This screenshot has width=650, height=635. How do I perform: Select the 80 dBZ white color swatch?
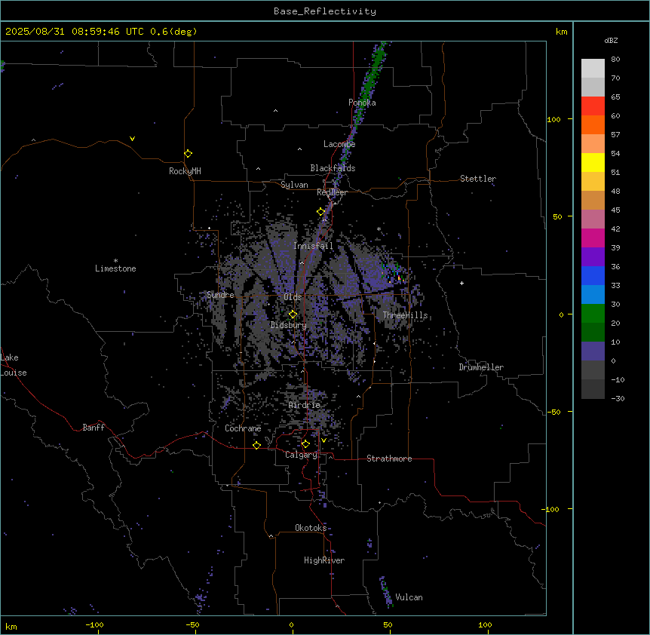pyautogui.click(x=593, y=69)
